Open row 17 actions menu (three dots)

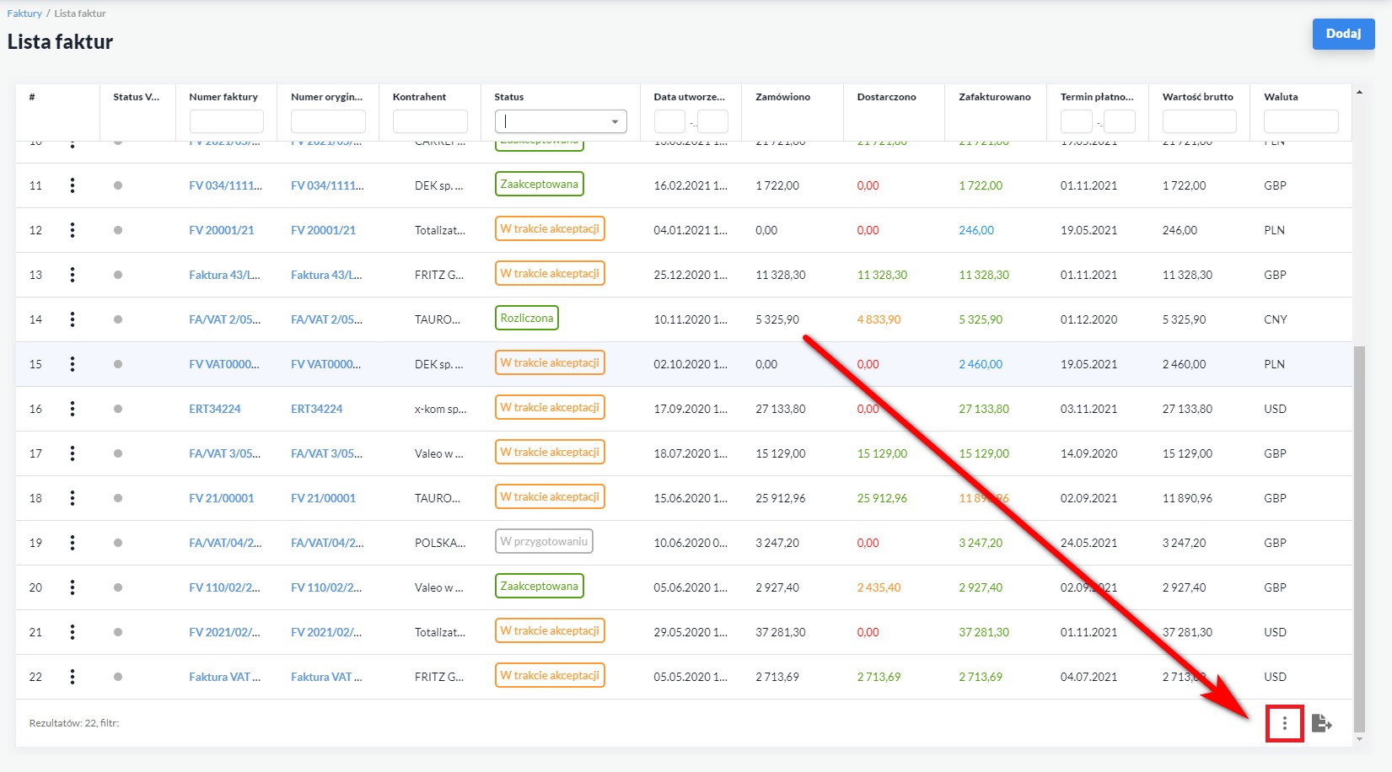point(73,453)
